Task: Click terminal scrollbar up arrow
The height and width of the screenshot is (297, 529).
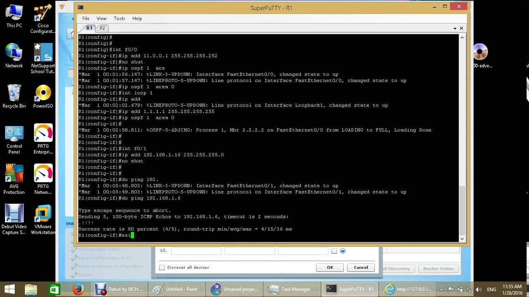Action: (462, 38)
